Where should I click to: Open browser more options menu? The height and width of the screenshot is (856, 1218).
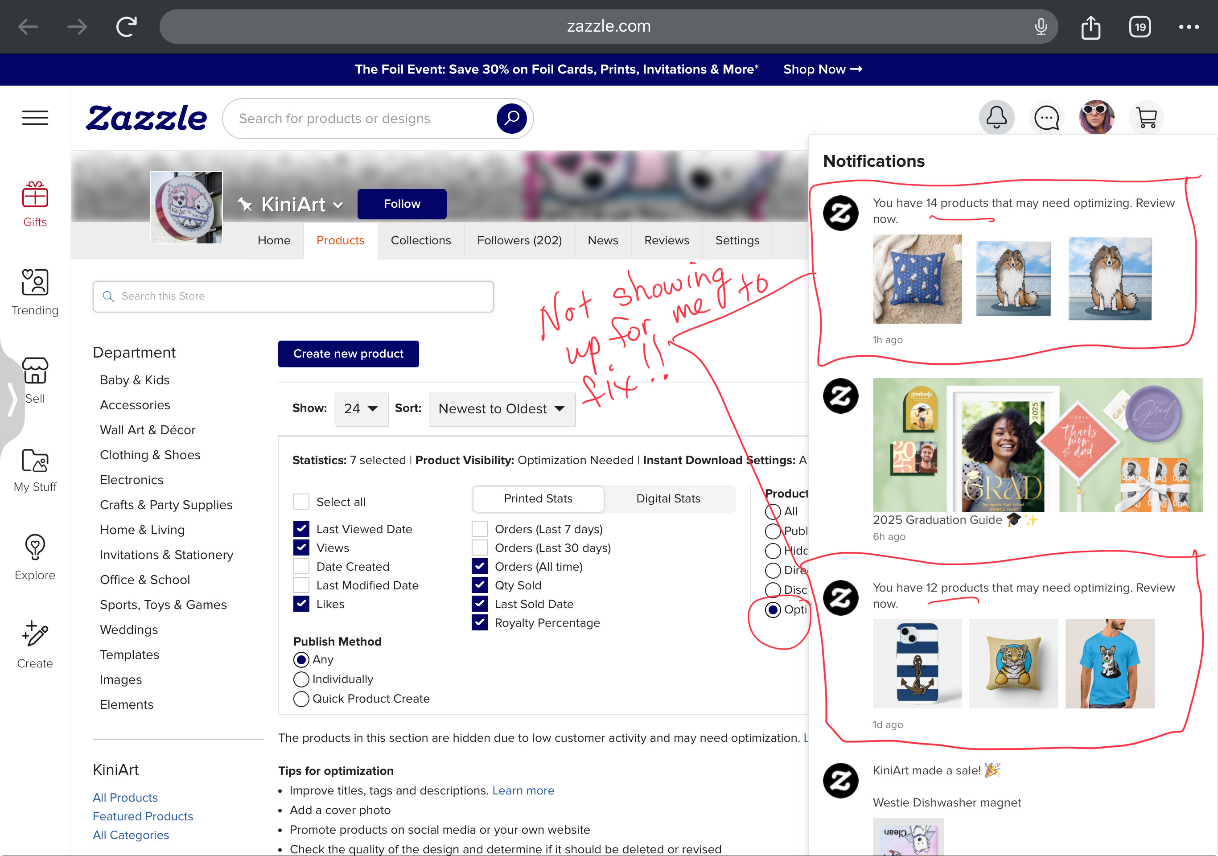tap(1188, 26)
